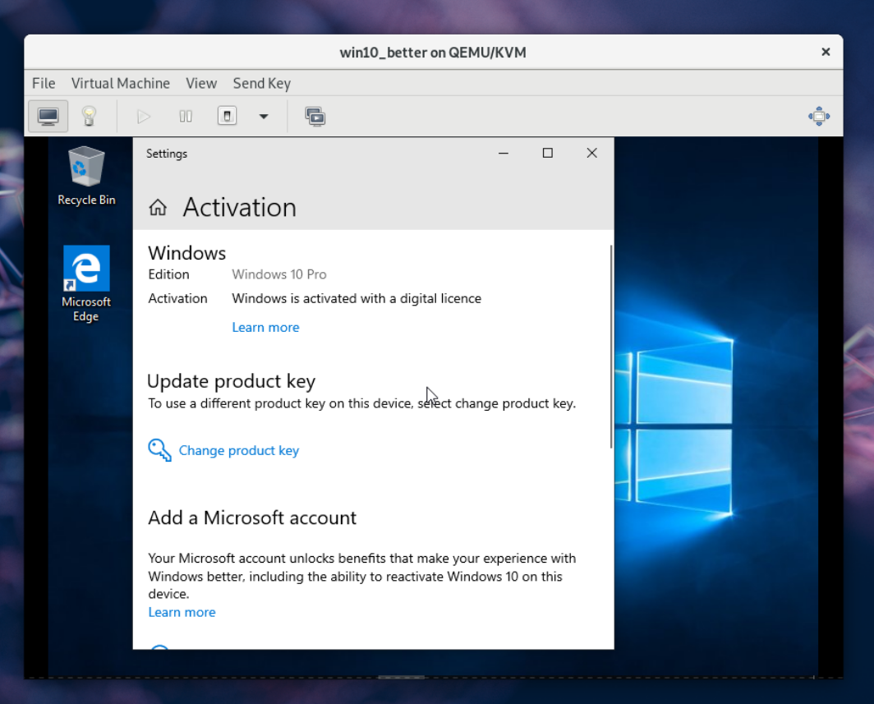Screen dimensions: 874x704
Task: Select Change product key
Action: click(238, 450)
